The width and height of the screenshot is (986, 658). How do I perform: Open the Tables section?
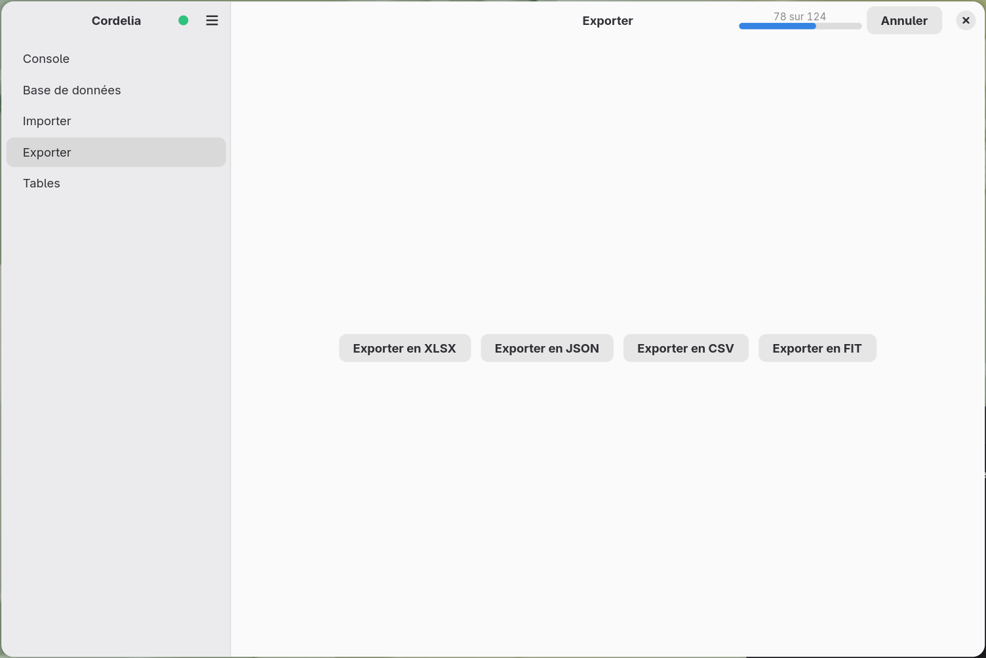(116, 184)
